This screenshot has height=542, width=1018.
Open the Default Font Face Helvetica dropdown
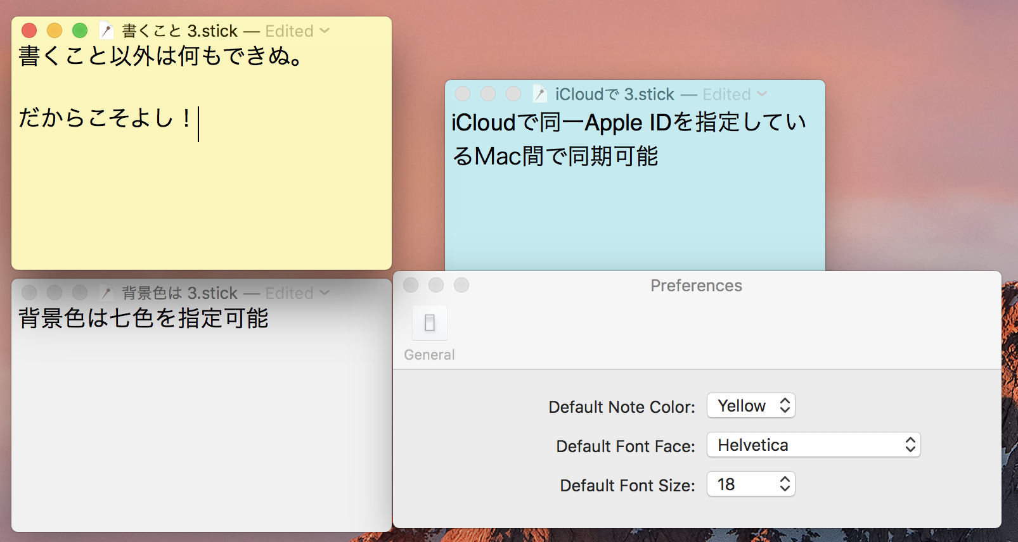(x=814, y=445)
